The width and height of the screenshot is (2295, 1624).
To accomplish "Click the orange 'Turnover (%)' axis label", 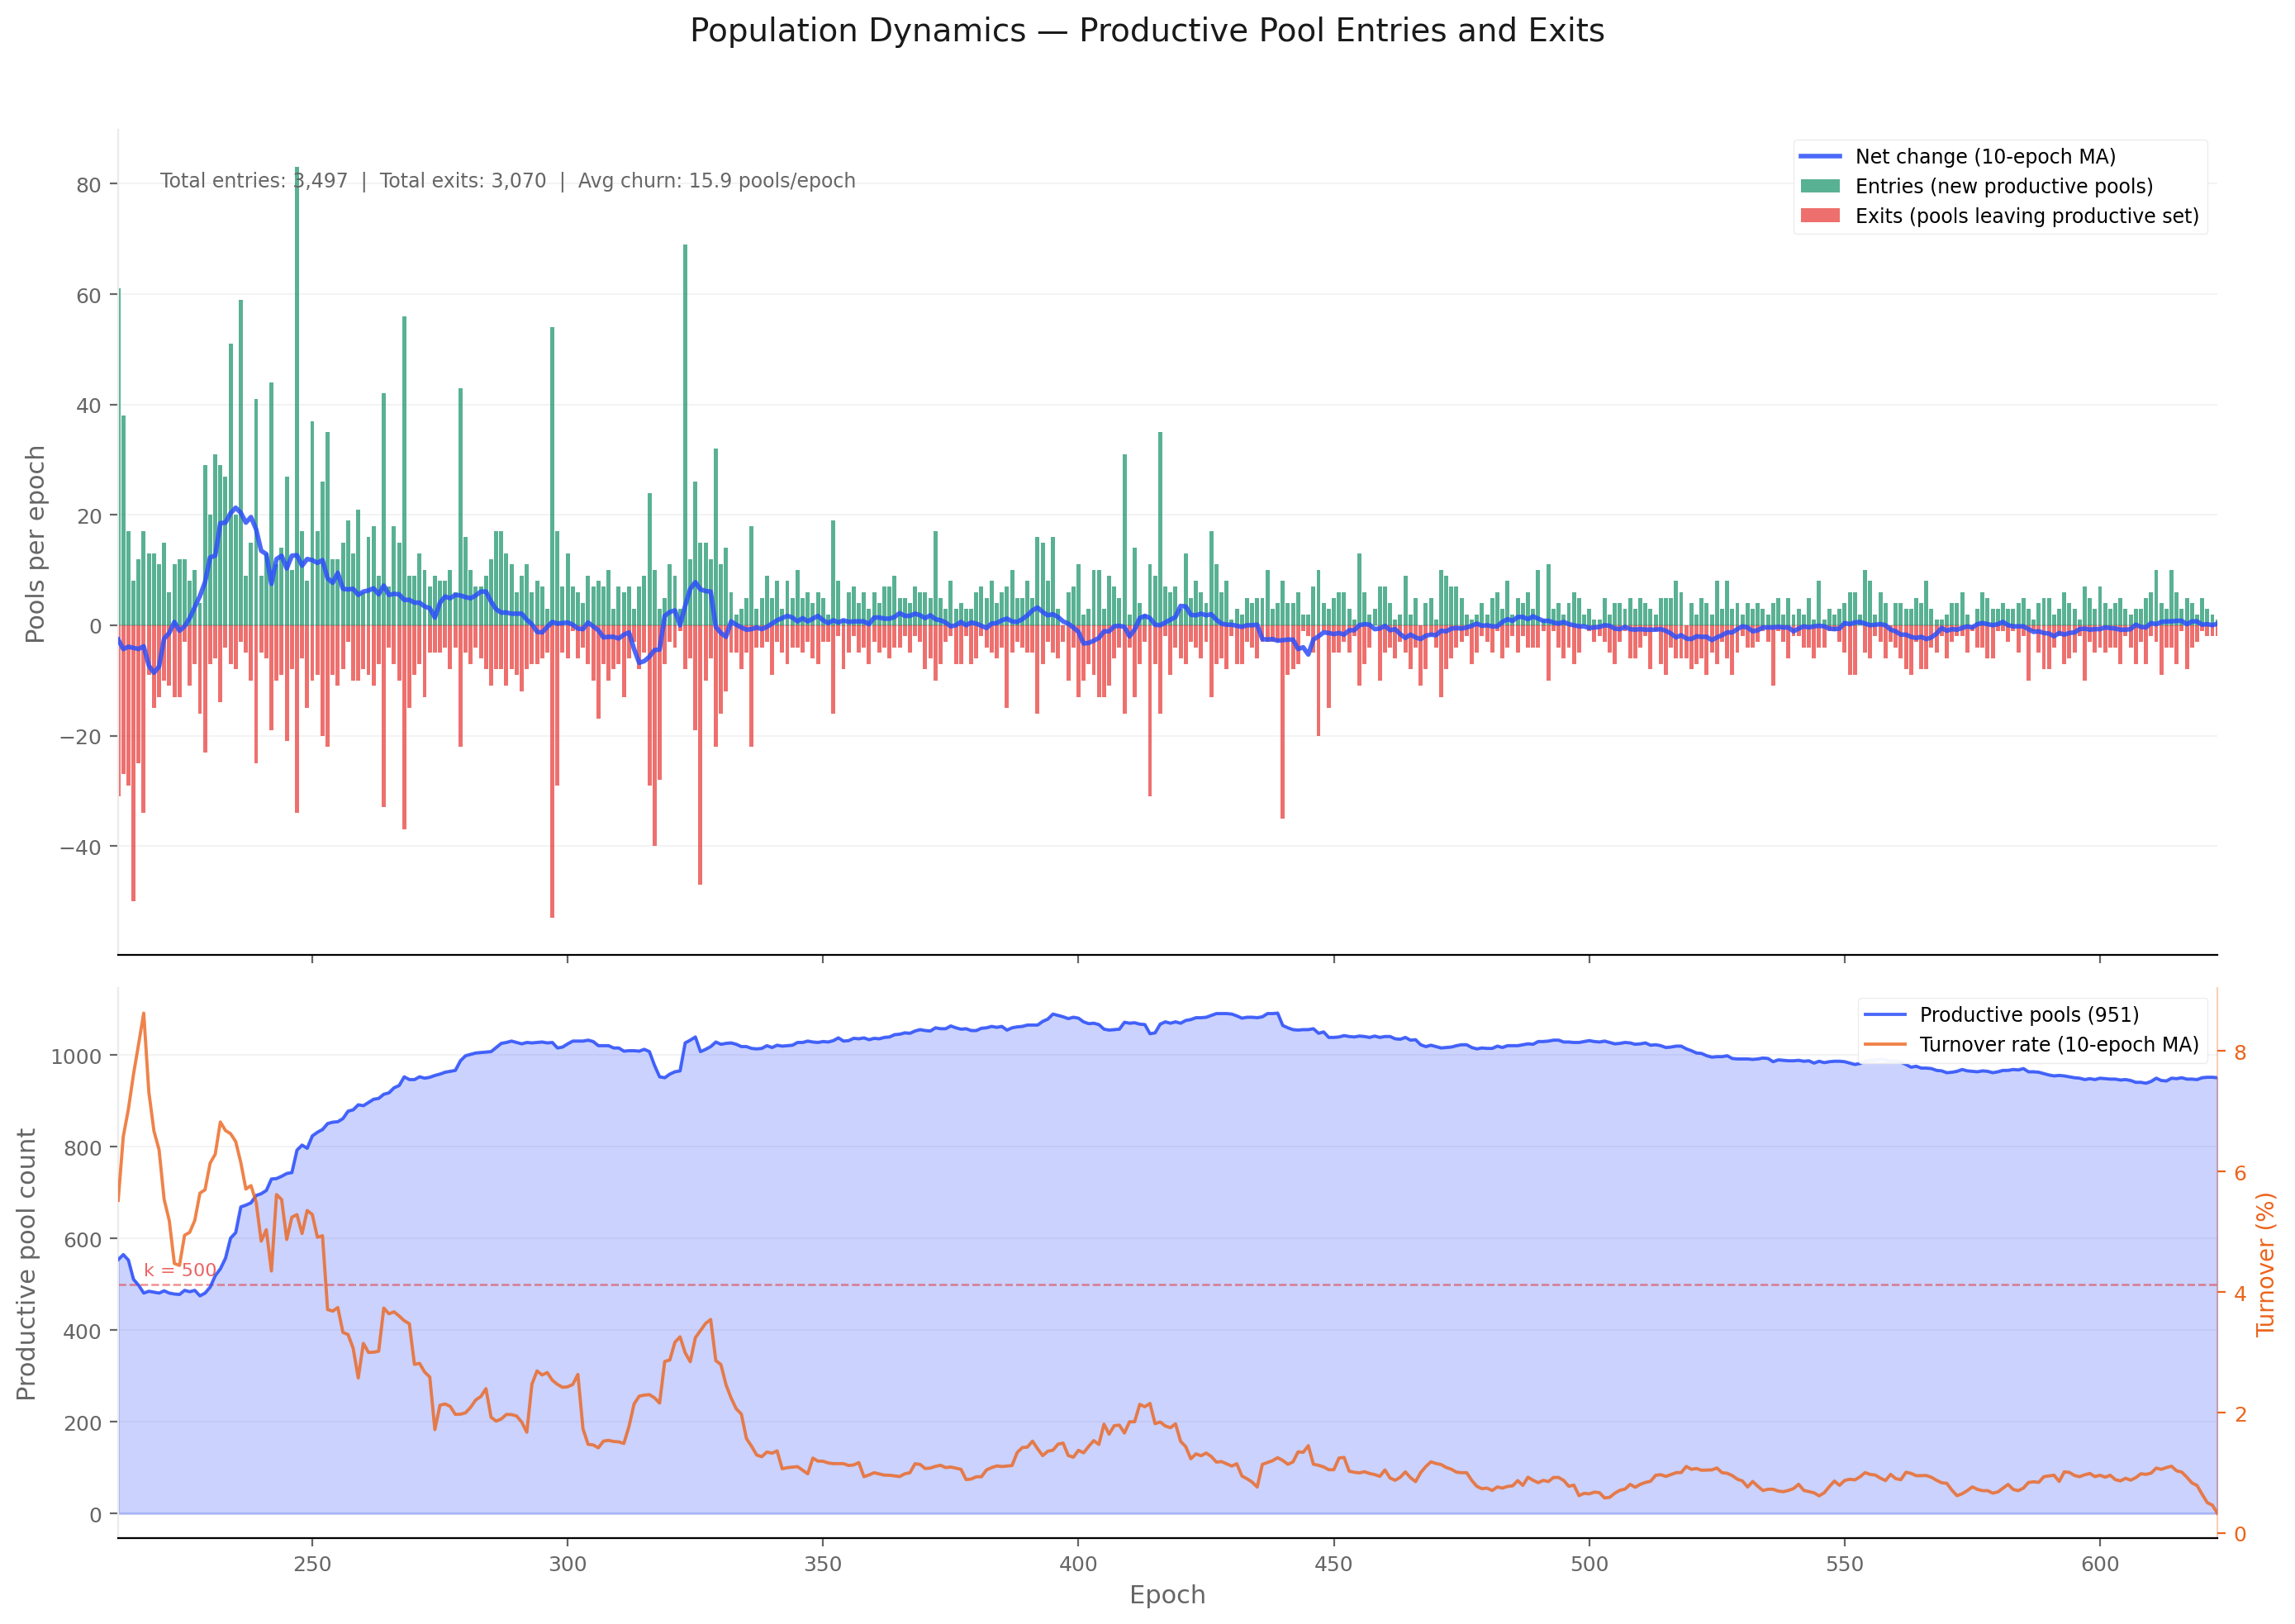I will (2266, 1264).
